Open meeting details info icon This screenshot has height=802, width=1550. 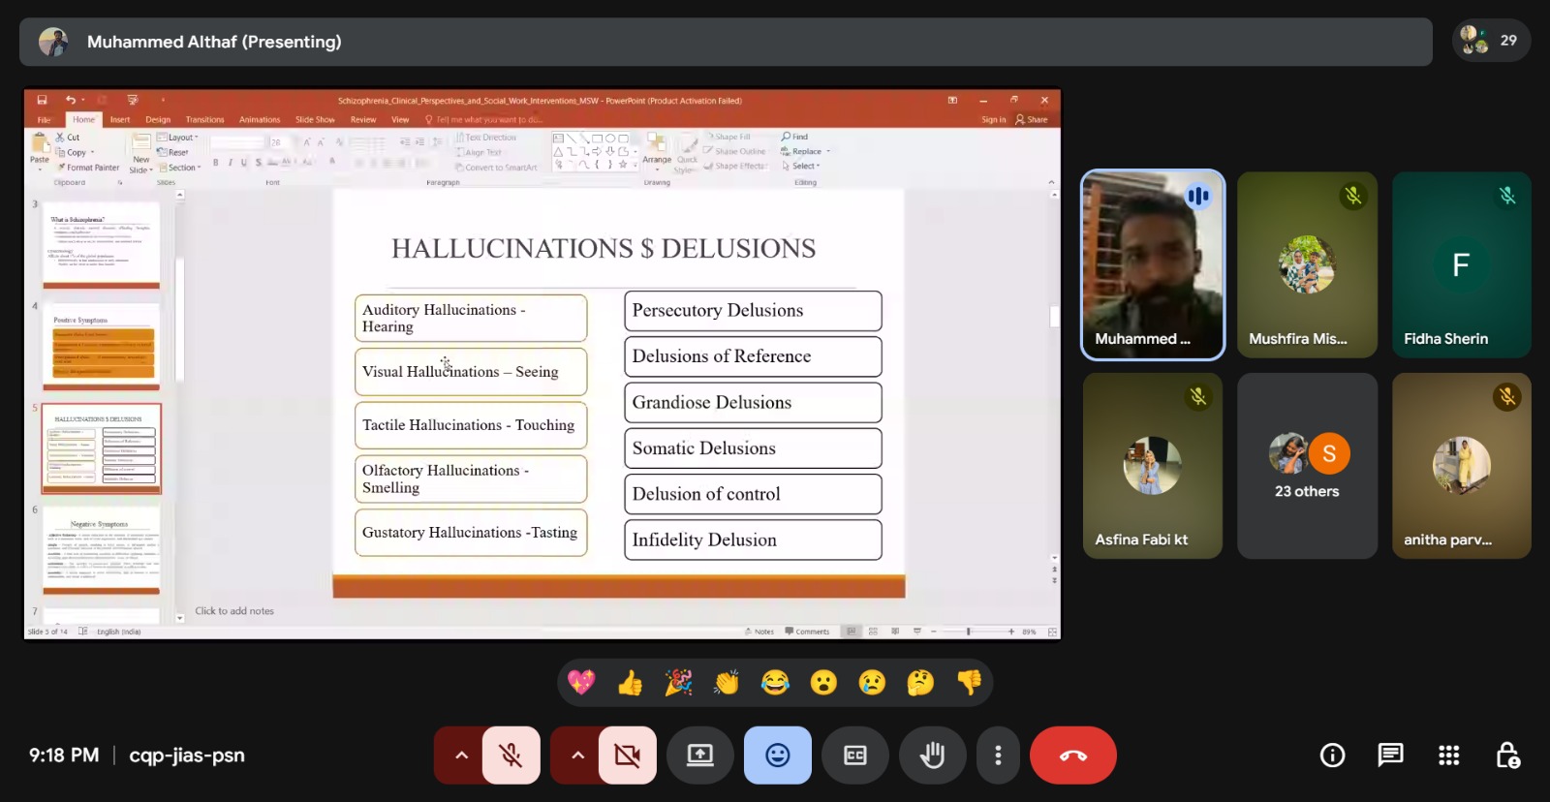pos(1332,756)
